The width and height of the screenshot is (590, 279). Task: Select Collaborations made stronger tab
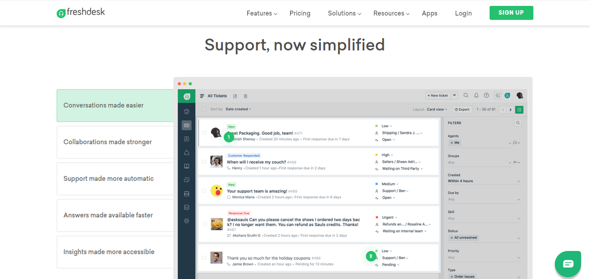point(115,142)
